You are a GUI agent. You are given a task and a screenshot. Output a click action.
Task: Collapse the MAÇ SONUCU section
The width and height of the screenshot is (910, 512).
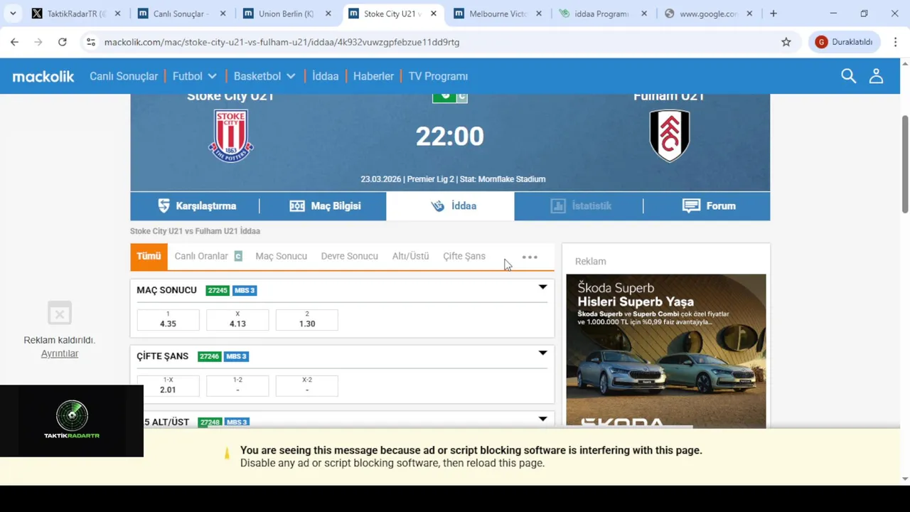542,287
